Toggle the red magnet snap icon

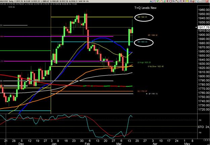194,1
